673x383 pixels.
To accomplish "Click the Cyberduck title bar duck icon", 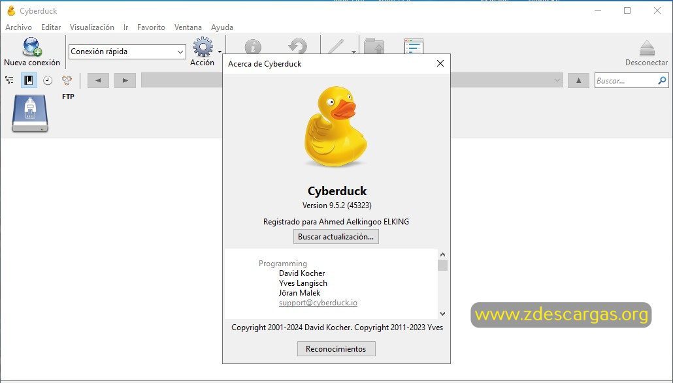I will click(x=11, y=10).
